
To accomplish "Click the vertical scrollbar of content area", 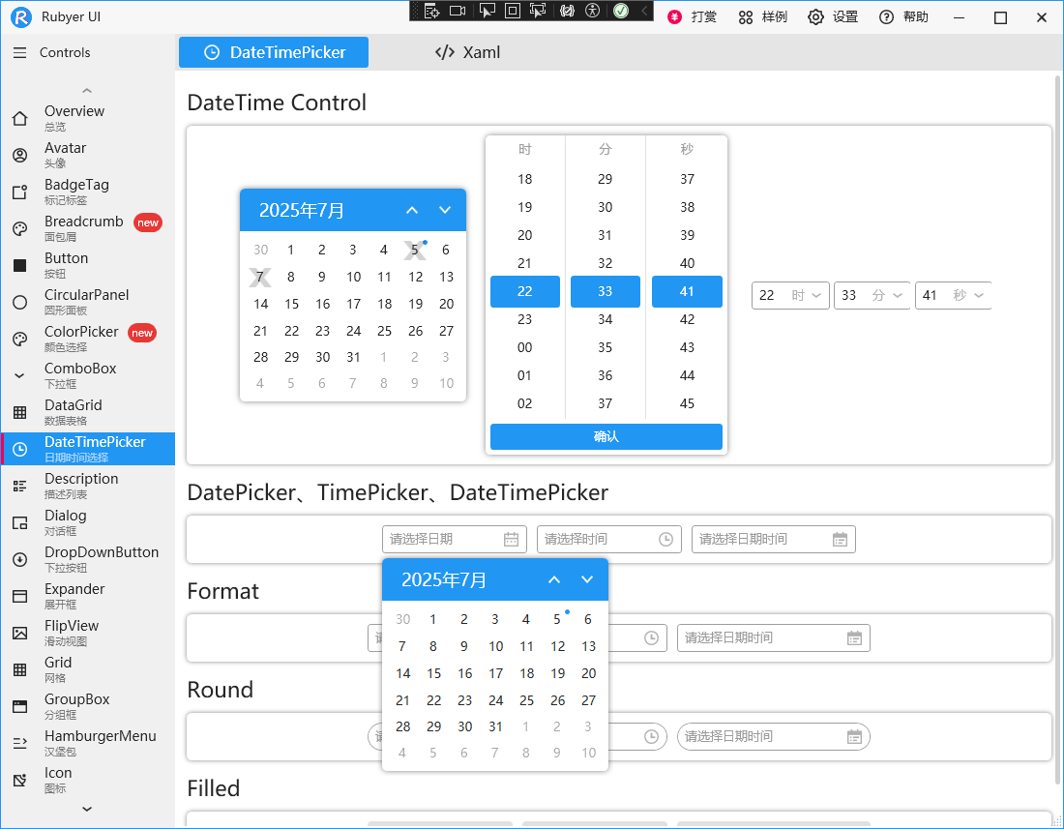I will [x=1058, y=429].
